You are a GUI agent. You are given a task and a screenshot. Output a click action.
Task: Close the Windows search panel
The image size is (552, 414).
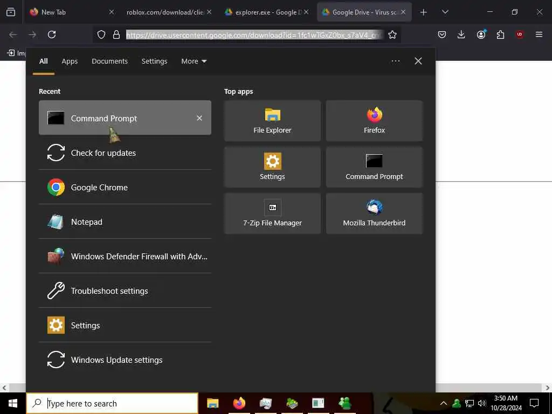[418, 61]
